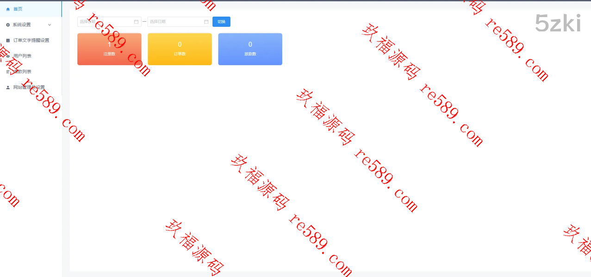
Task: Go to the 用户列表 page
Action: tap(22, 56)
